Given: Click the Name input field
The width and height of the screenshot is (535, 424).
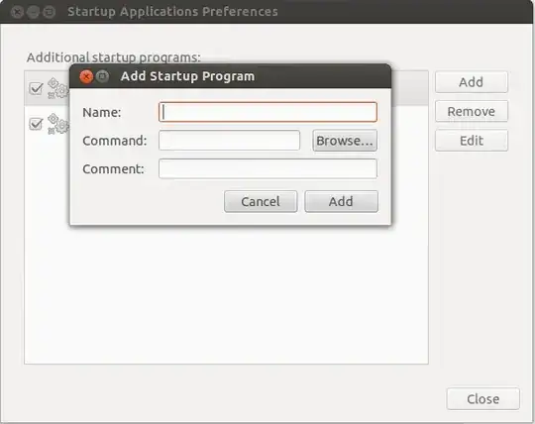Looking at the screenshot, I should pos(267,112).
